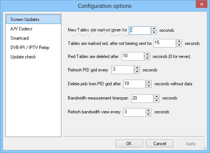Decrease the Red Tables deleted-after value
The image size is (210, 153).
(147, 58)
